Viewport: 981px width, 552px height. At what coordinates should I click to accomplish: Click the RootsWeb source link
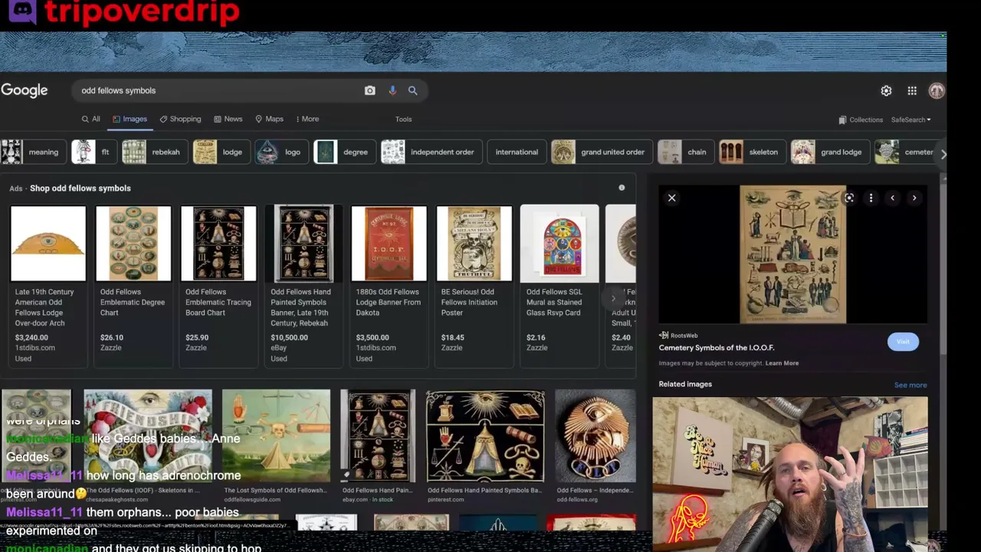tap(679, 335)
